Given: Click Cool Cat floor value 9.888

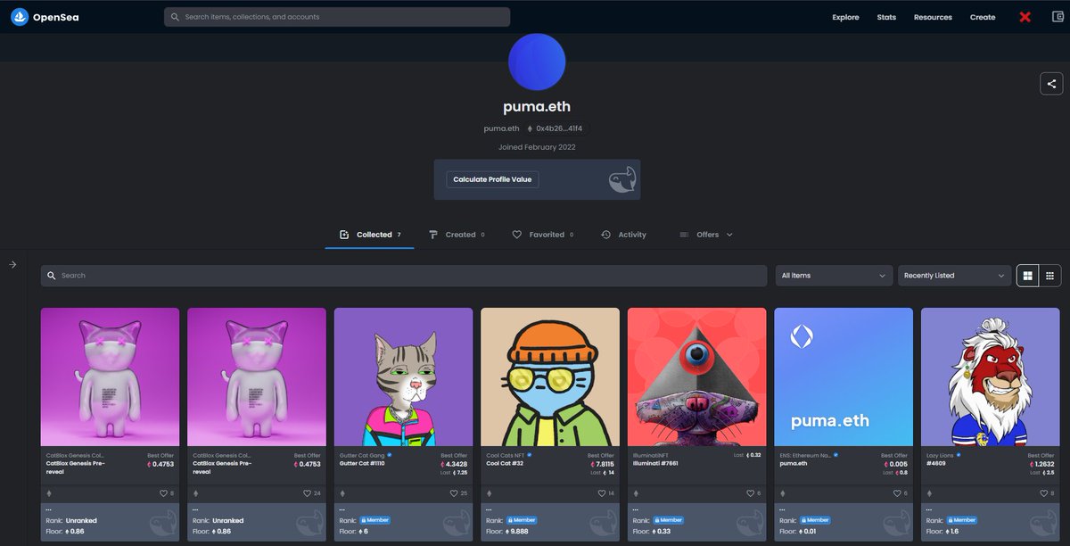Looking at the screenshot, I should pyautogui.click(x=519, y=532).
